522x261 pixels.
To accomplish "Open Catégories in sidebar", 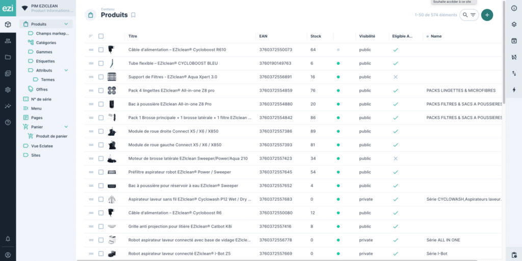I will [x=46, y=43].
